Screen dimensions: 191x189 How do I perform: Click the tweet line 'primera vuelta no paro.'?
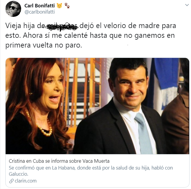click(44, 45)
